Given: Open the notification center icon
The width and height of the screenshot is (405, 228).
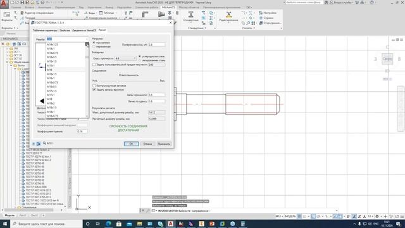Looking at the screenshot, I should [x=399, y=224].
